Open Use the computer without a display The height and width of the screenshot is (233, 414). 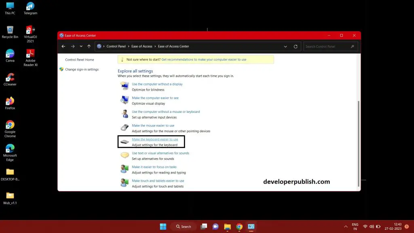(157, 84)
